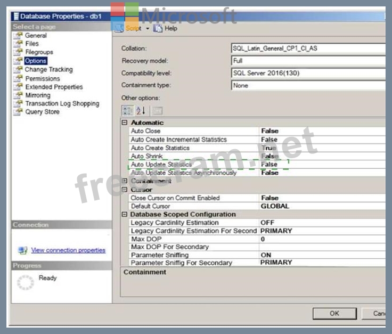Click the Transaction Log Shipping page icon

pyautogui.click(x=18, y=103)
